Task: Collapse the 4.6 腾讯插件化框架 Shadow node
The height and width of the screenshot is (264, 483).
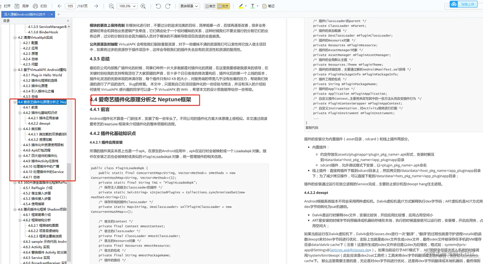Action: tap(15, 209)
